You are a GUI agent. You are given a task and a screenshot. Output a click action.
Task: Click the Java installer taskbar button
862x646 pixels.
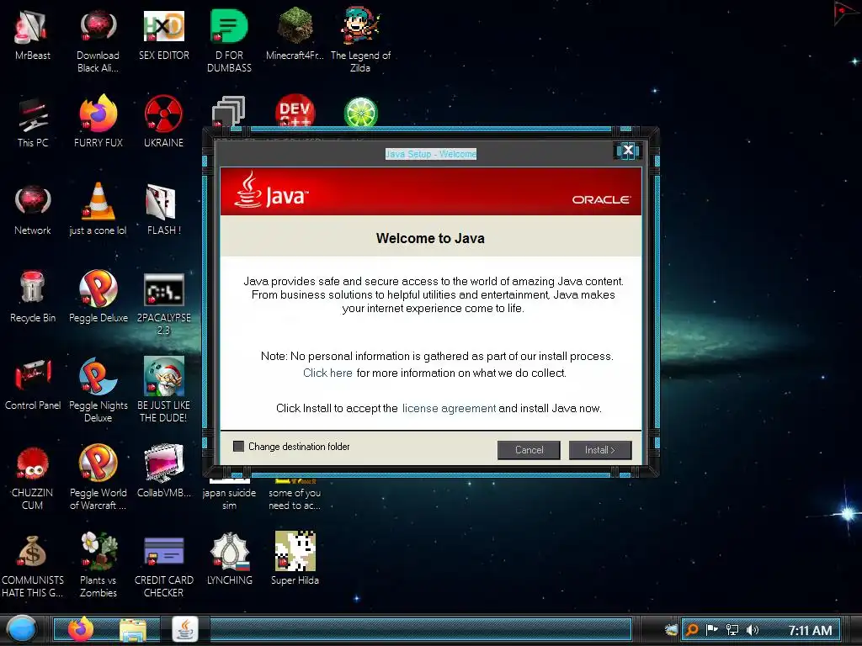(x=185, y=629)
